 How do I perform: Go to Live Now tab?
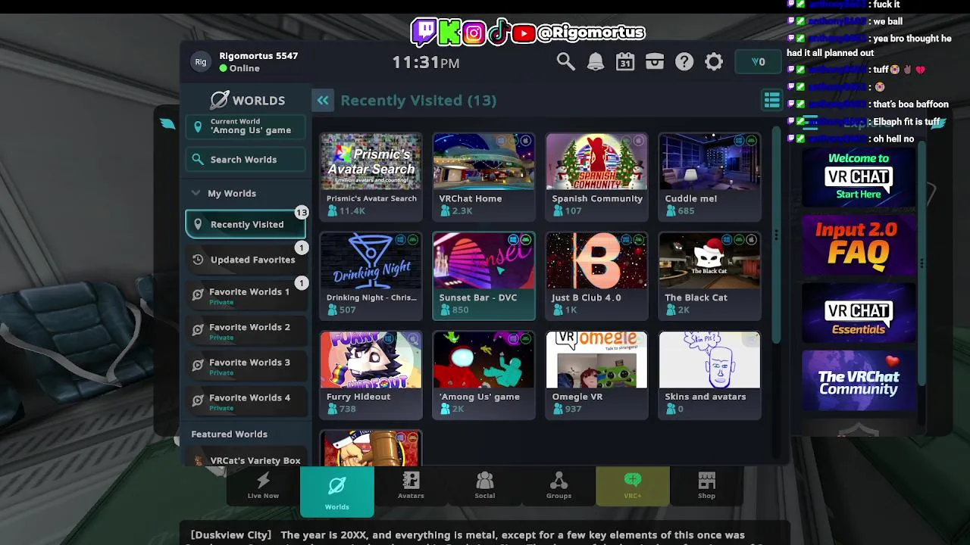(263, 486)
